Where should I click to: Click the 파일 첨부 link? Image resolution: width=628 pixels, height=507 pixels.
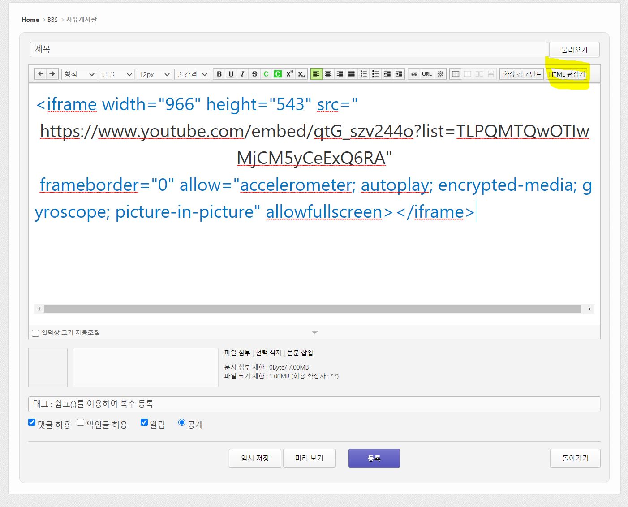pos(237,353)
